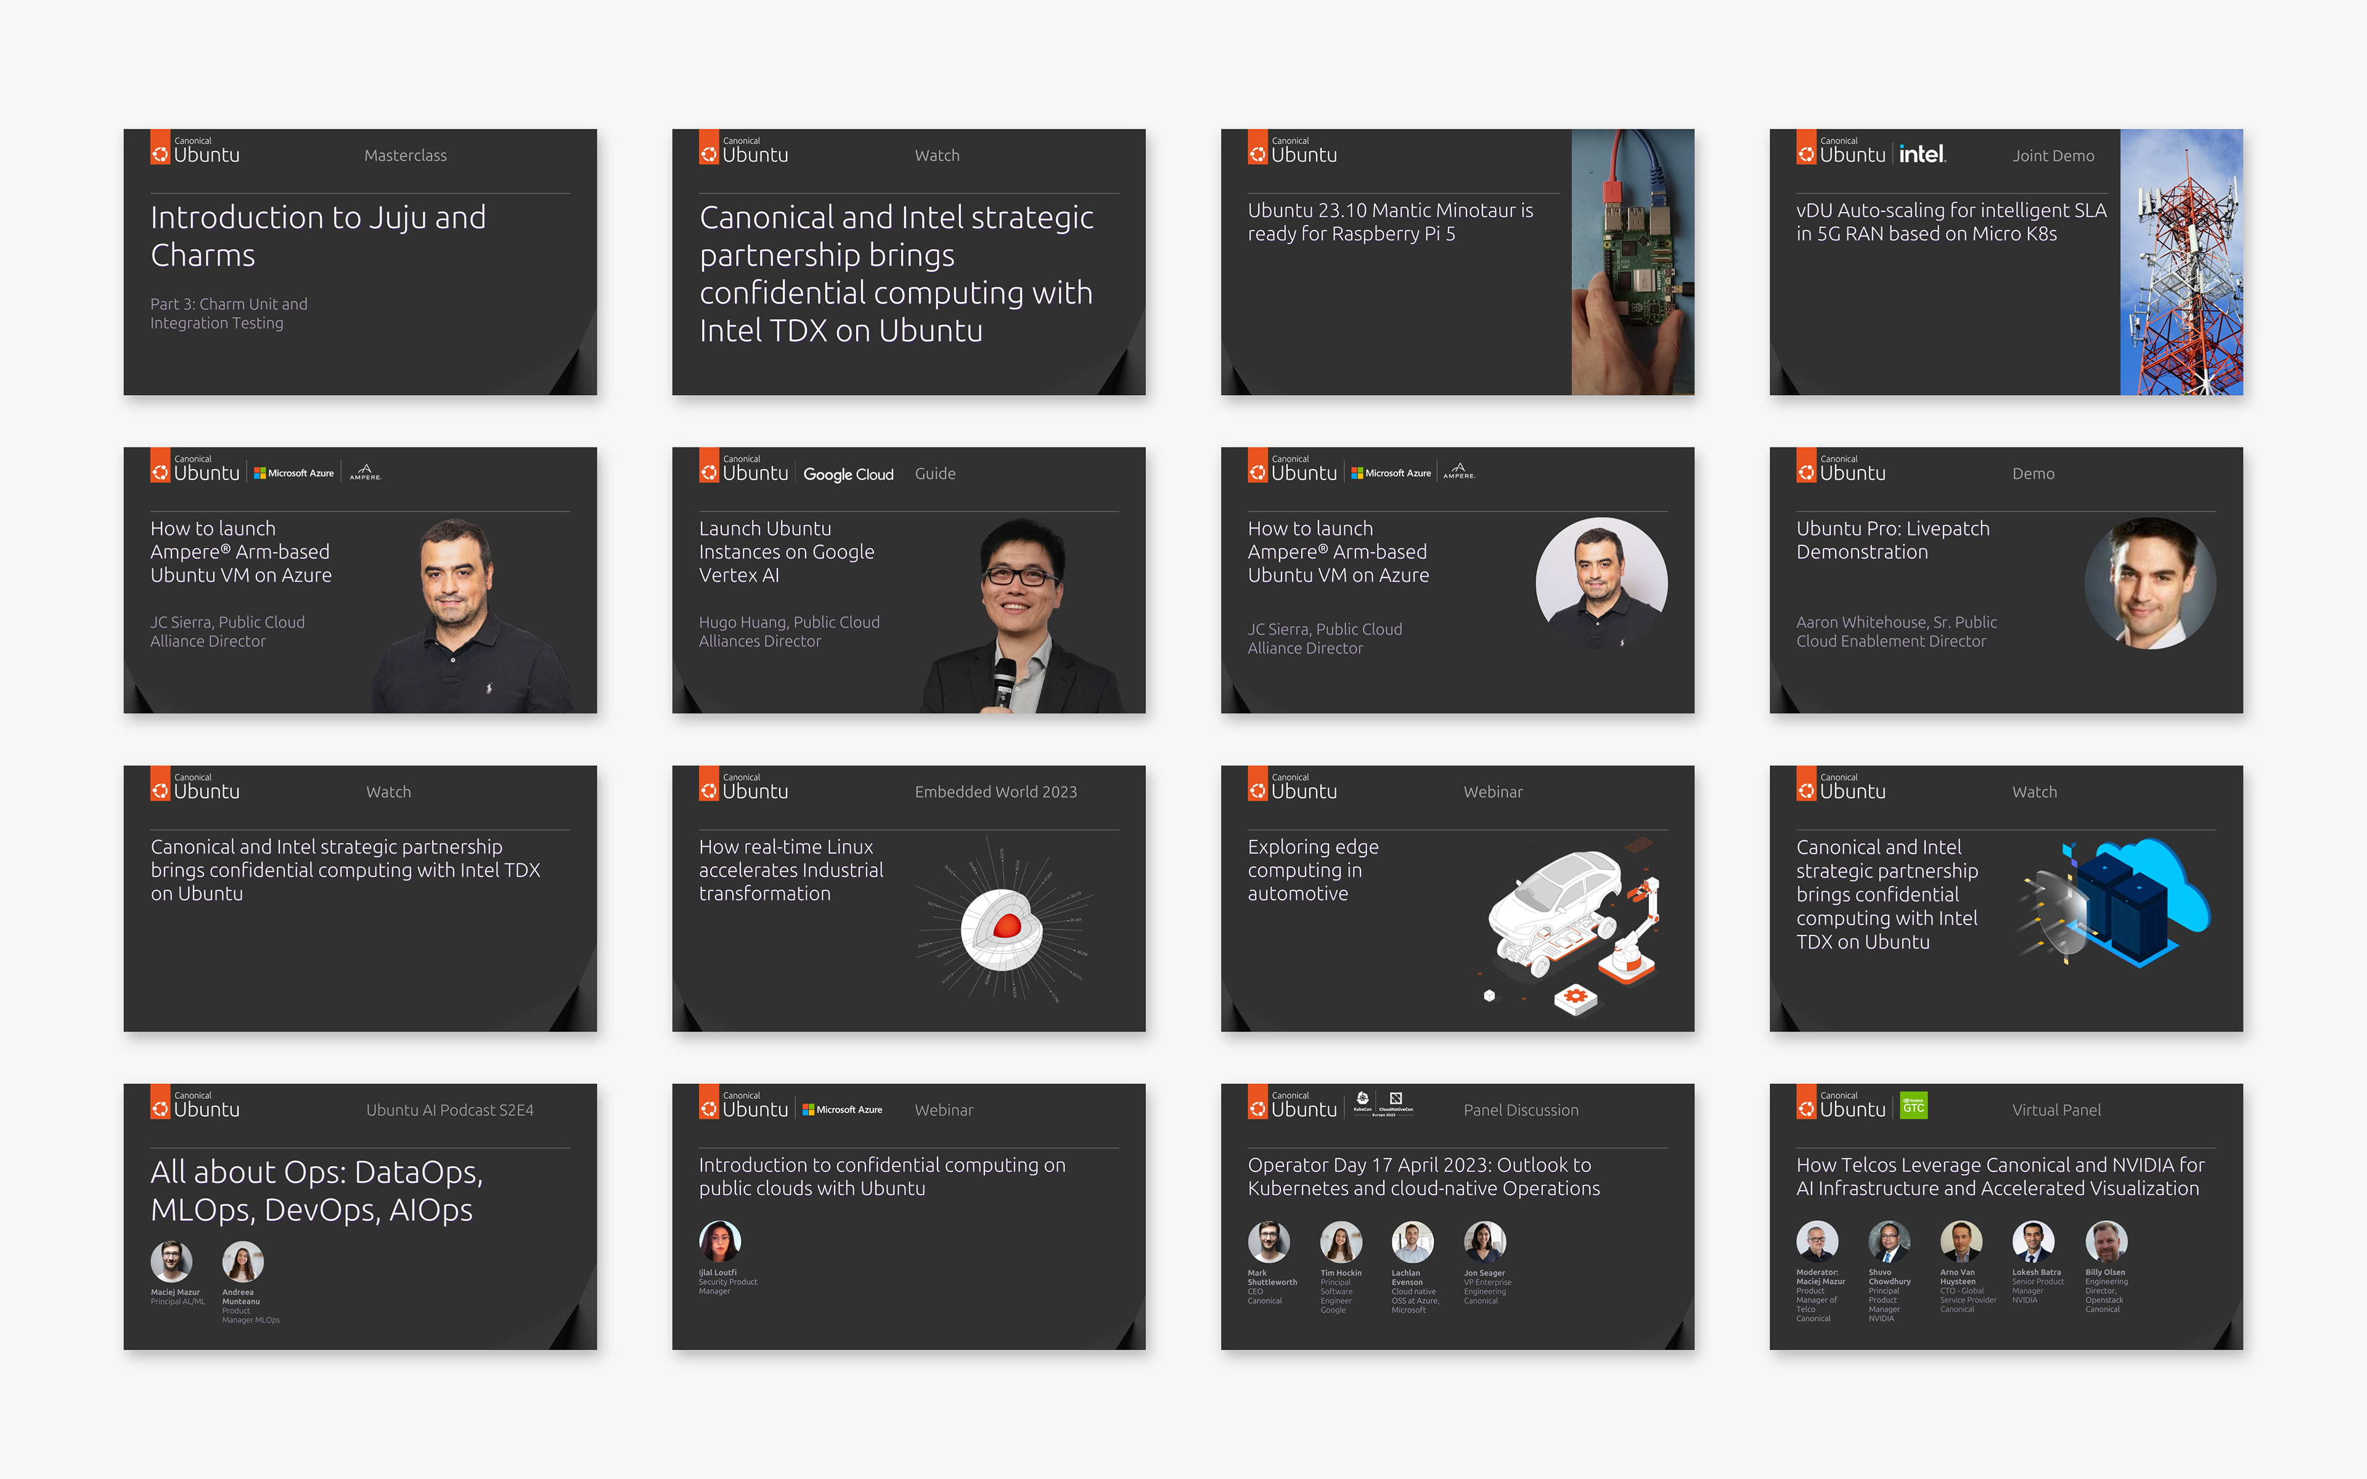Click Lokesh Batra's avatar
Screen dimensions: 2367x1479
[2034, 1241]
